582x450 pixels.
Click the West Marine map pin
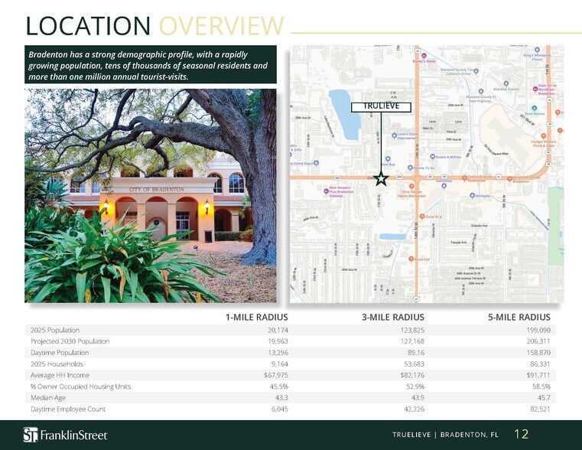534,108
